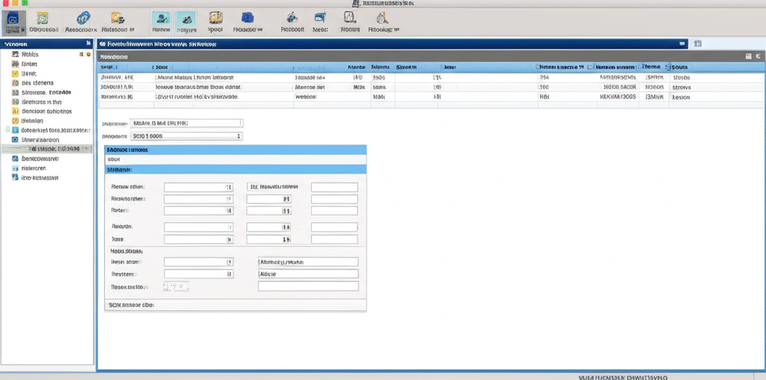The width and height of the screenshot is (766, 380).
Task: Click the last small icon at the grey sub-header's right end
Action: click(758, 56)
